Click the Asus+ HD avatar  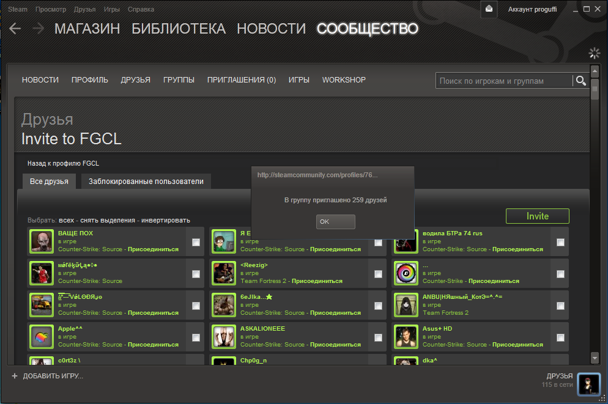[x=406, y=337]
